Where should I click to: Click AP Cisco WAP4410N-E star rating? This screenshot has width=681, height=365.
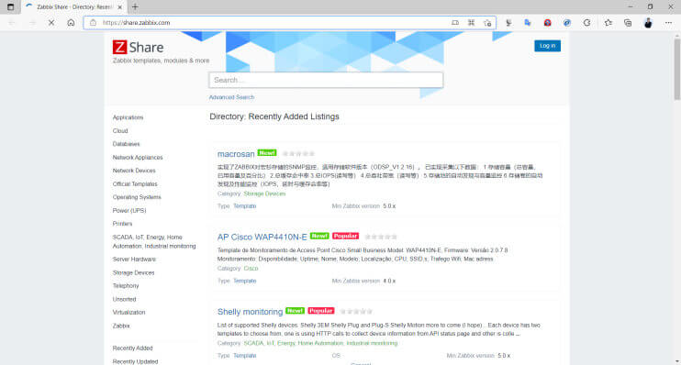[381, 237]
